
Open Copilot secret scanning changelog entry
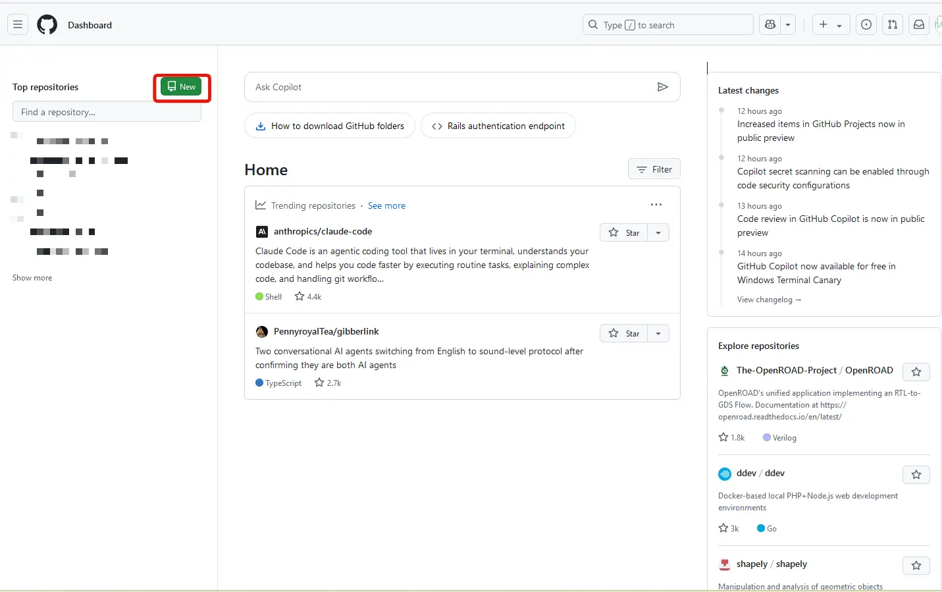833,178
